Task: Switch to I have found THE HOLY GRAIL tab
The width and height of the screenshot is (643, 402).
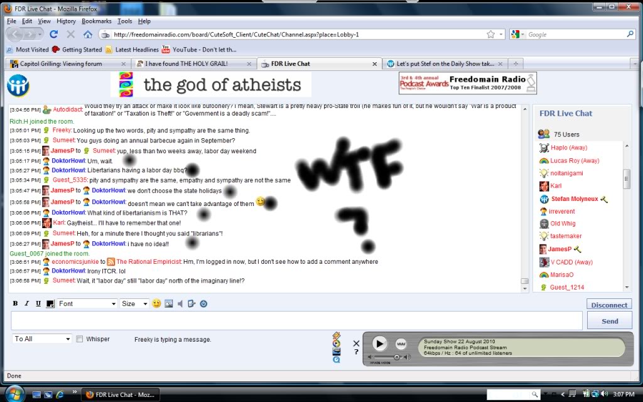Action: tap(194, 63)
